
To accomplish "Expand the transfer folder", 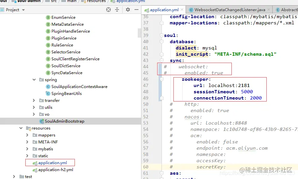I will click(x=34, y=100).
